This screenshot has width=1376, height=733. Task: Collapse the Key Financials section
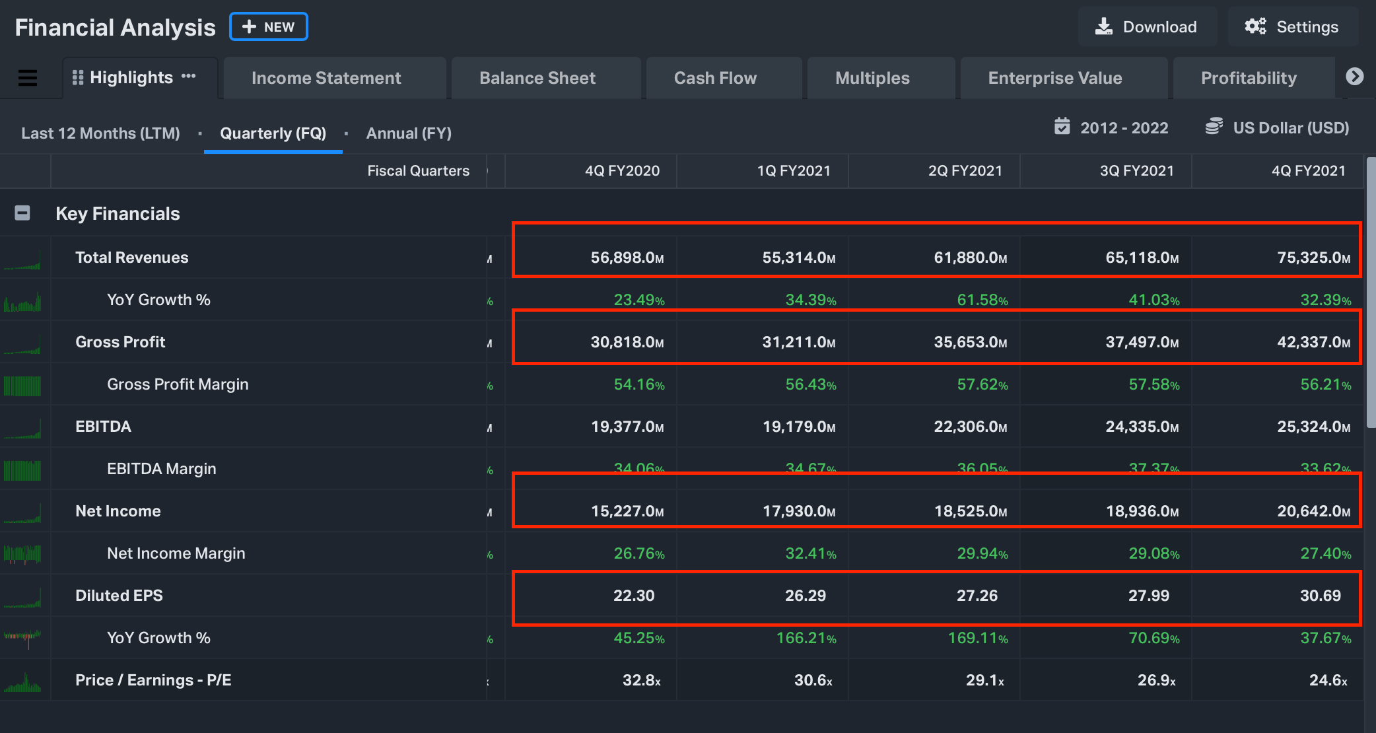pos(22,213)
